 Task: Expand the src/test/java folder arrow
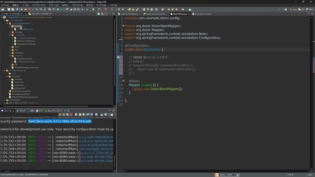tap(4, 100)
